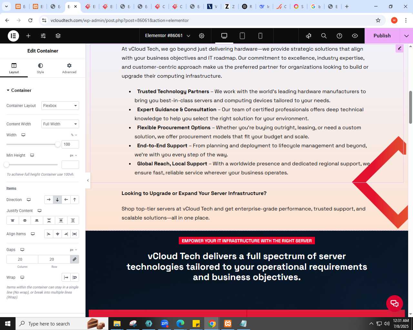413x330 pixels.
Task: Open the Elementor logo menu
Action: click(13, 36)
